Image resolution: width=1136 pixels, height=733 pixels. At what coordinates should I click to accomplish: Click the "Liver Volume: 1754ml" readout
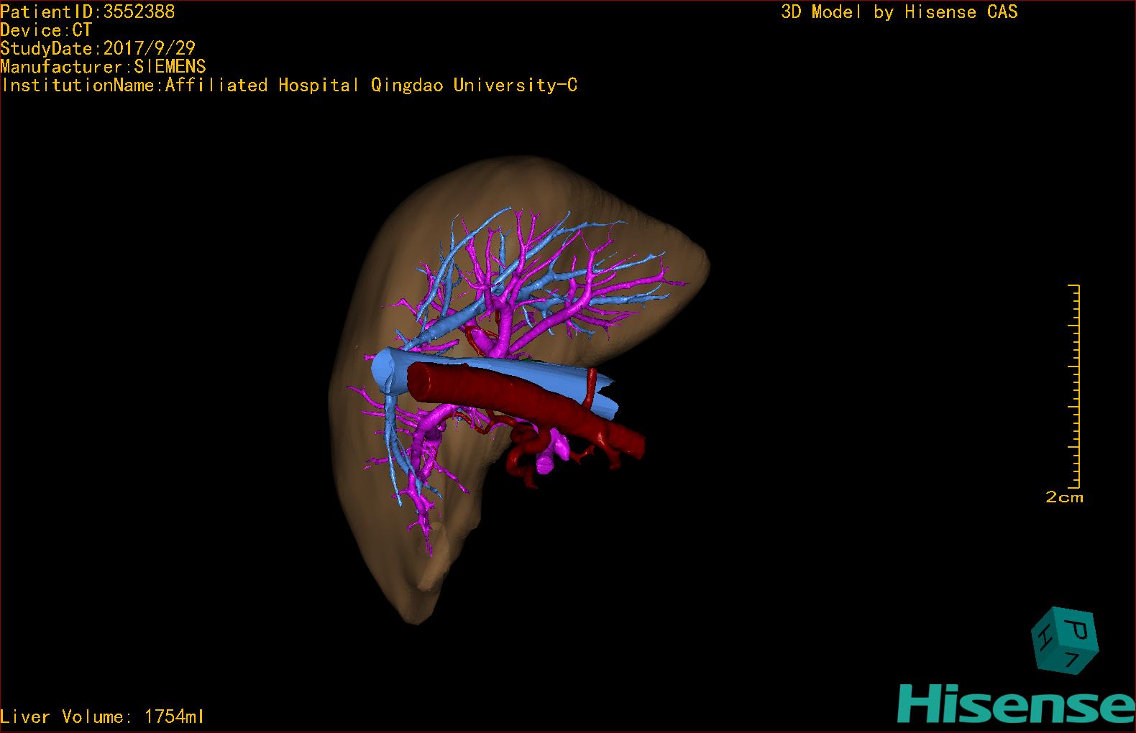102,716
